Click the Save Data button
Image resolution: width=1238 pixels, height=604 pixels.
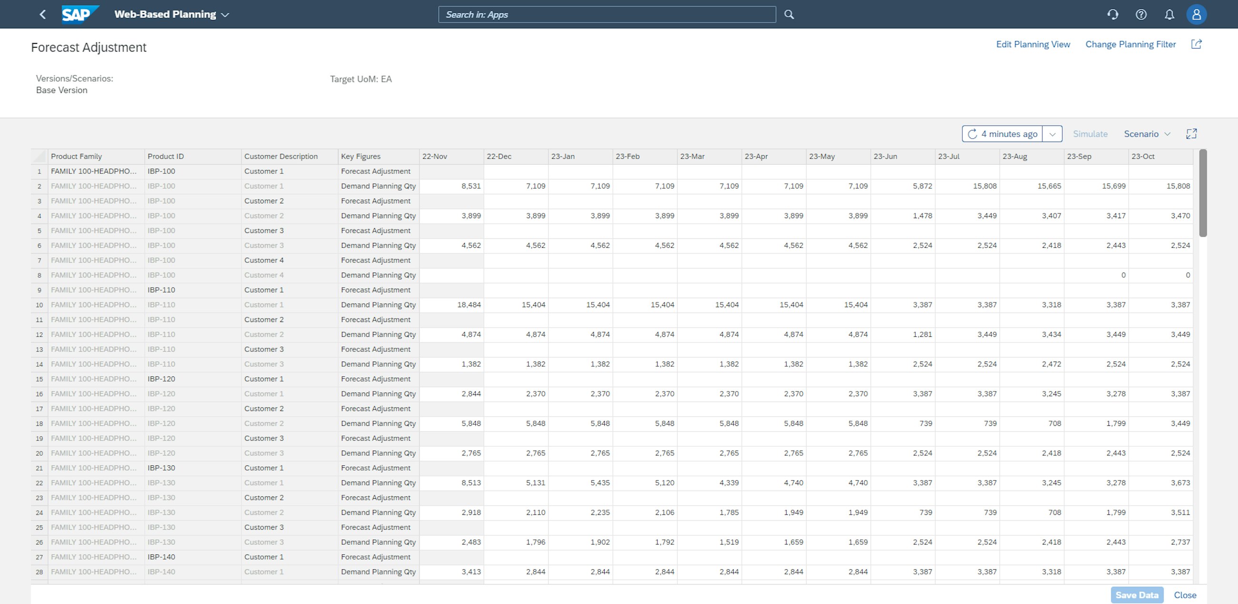click(x=1137, y=595)
